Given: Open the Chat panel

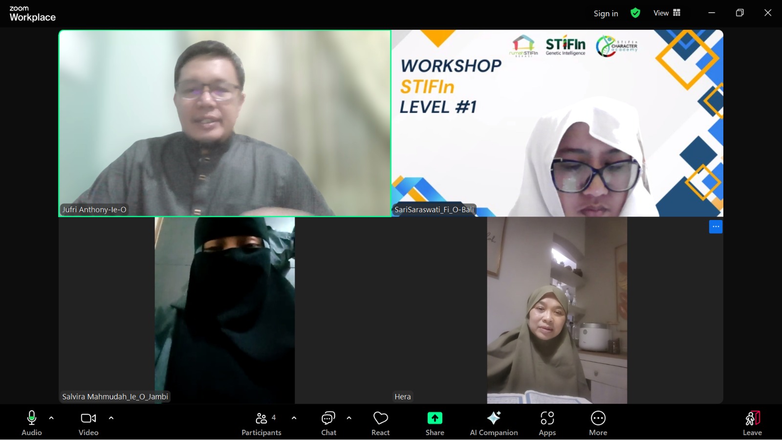Looking at the screenshot, I should click(328, 423).
